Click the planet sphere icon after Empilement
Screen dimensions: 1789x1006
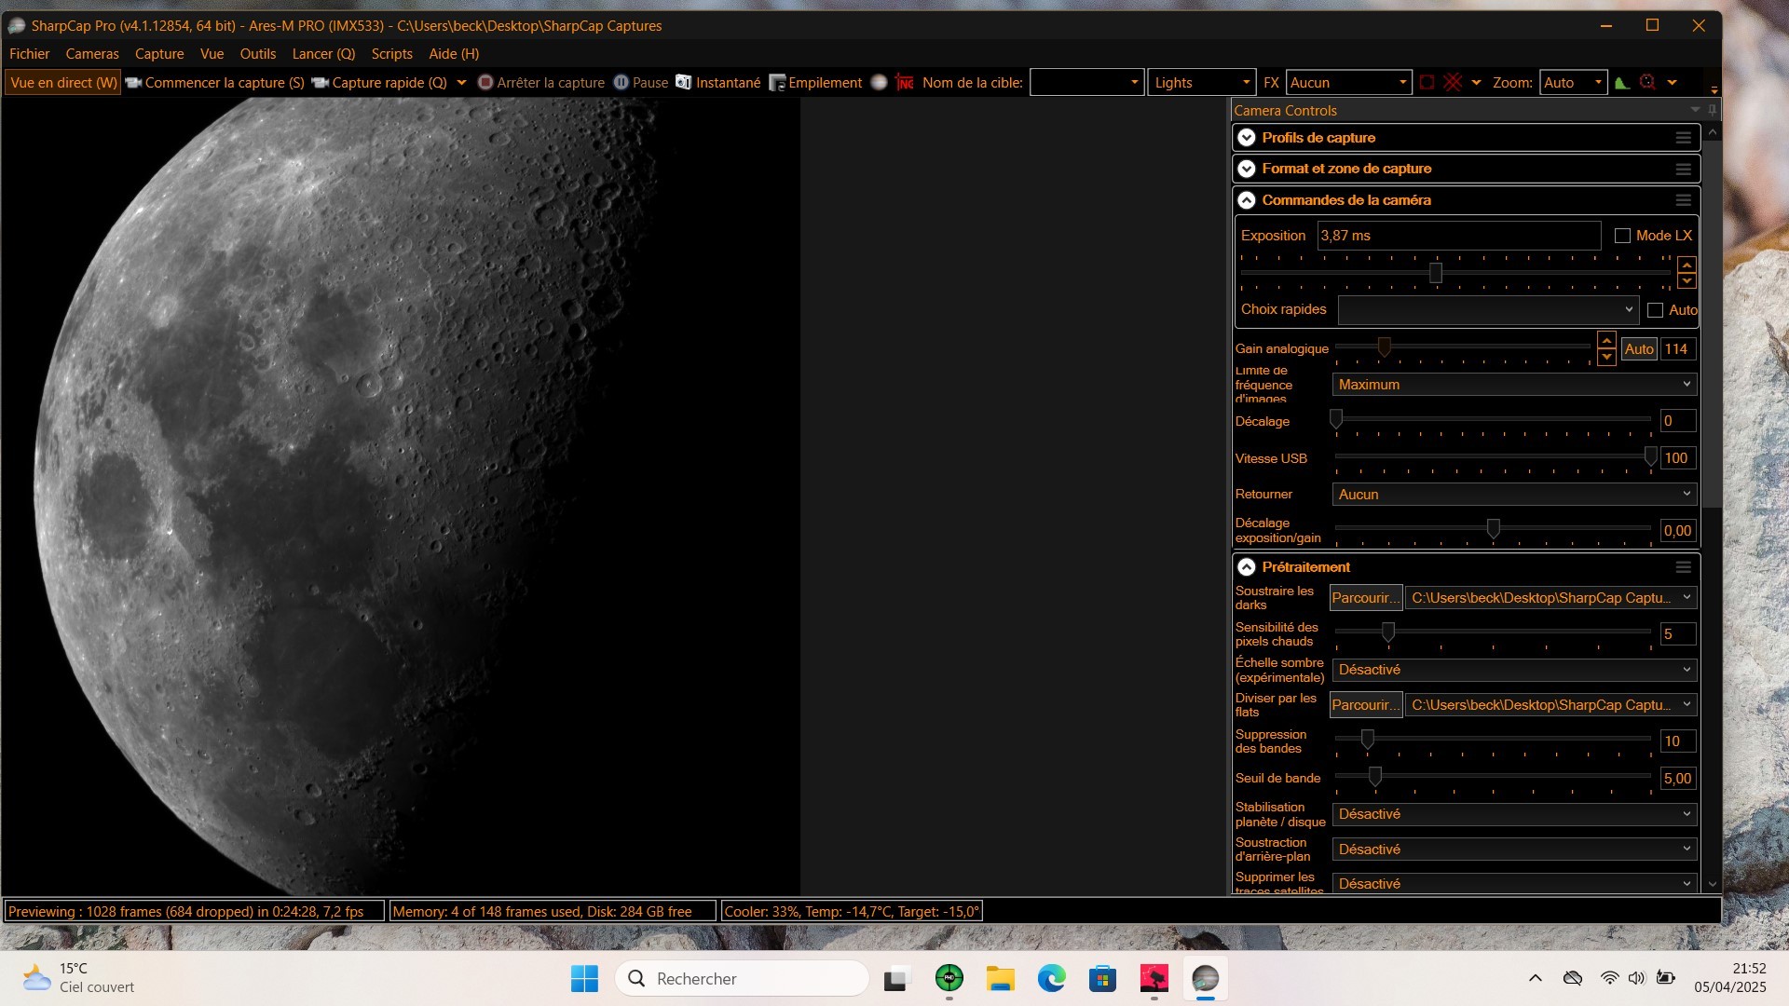tap(879, 83)
